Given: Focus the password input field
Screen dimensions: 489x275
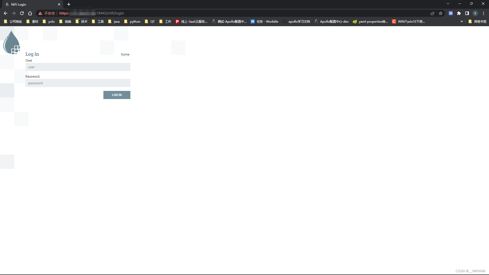Looking at the screenshot, I should (78, 83).
